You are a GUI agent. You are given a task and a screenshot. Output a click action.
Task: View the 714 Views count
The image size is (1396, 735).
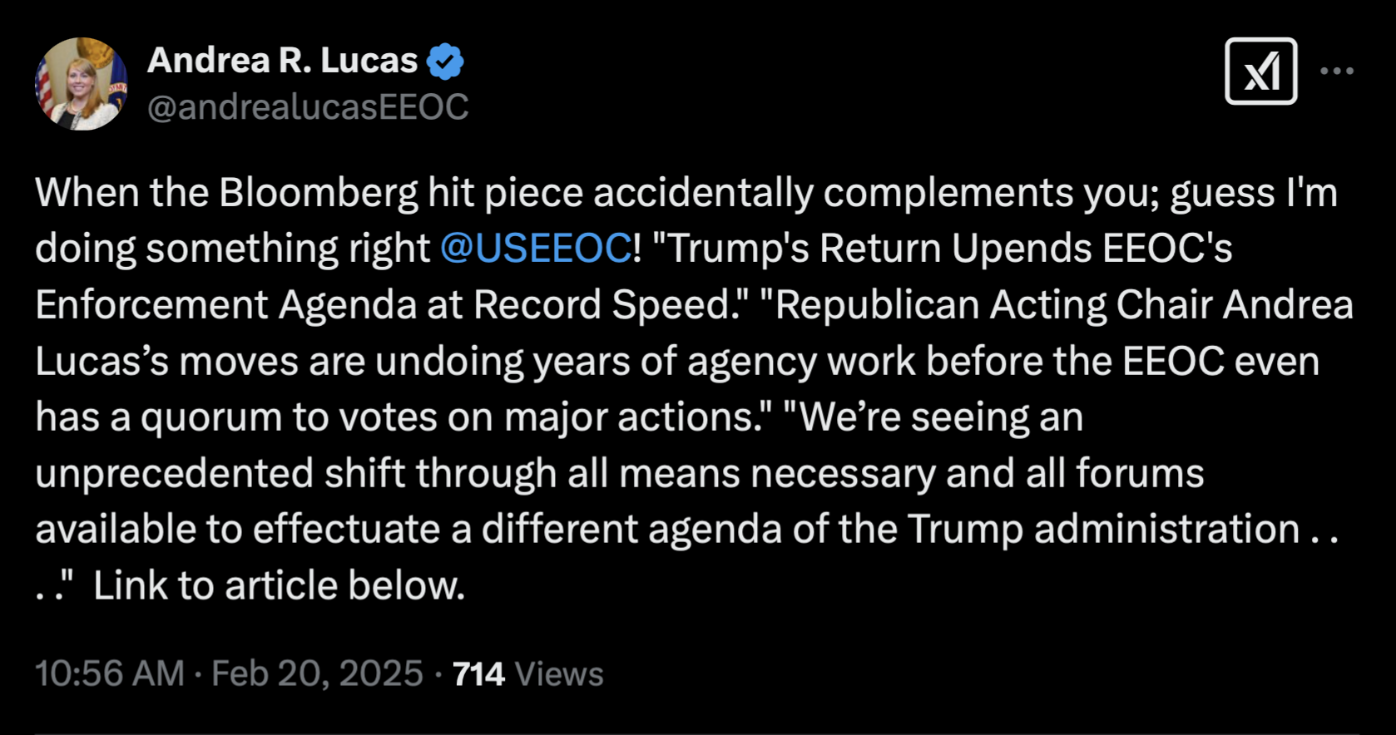pos(527,673)
